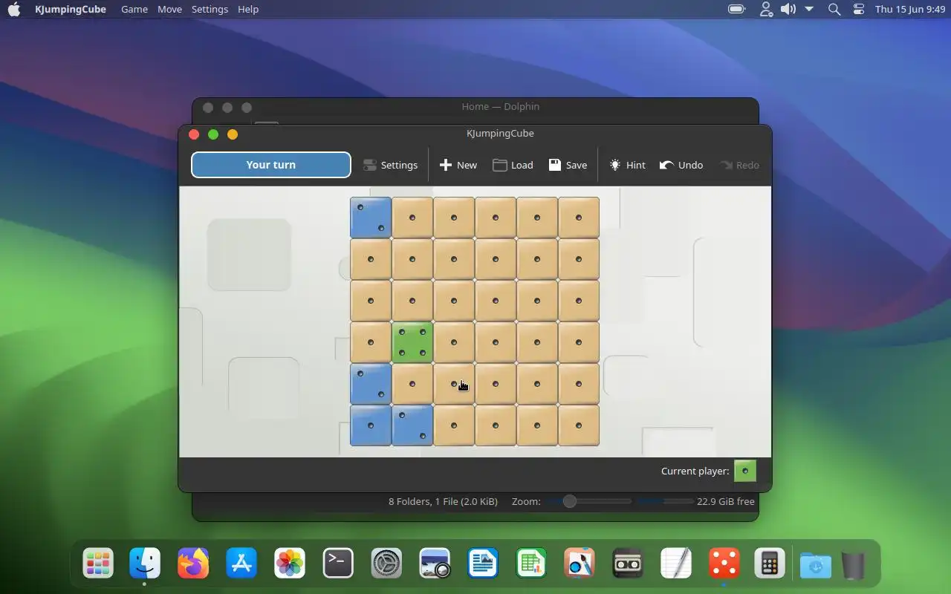Click the Redo toolbar button
This screenshot has height=594, width=951.
coord(739,165)
